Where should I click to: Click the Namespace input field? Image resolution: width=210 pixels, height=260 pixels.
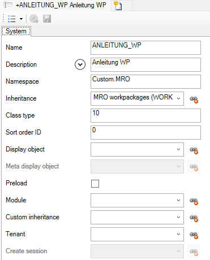click(145, 81)
